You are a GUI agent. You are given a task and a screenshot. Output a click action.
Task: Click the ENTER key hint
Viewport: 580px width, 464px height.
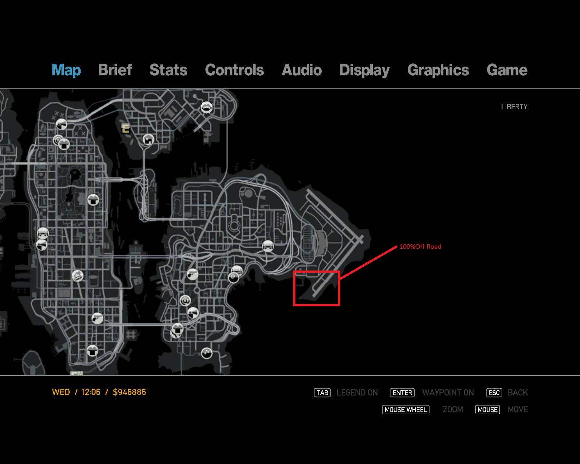point(402,392)
